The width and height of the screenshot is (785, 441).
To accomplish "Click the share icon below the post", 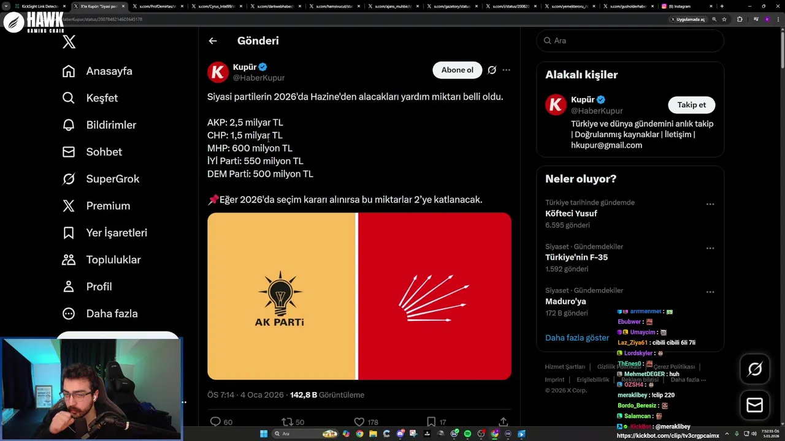I will point(503,422).
